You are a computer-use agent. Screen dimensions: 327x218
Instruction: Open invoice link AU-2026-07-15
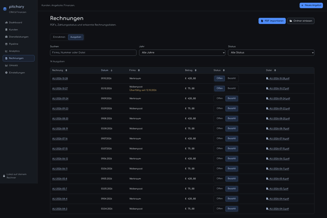[60, 149]
